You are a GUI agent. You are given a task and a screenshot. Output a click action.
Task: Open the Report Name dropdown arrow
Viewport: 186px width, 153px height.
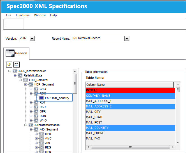pos(127,39)
